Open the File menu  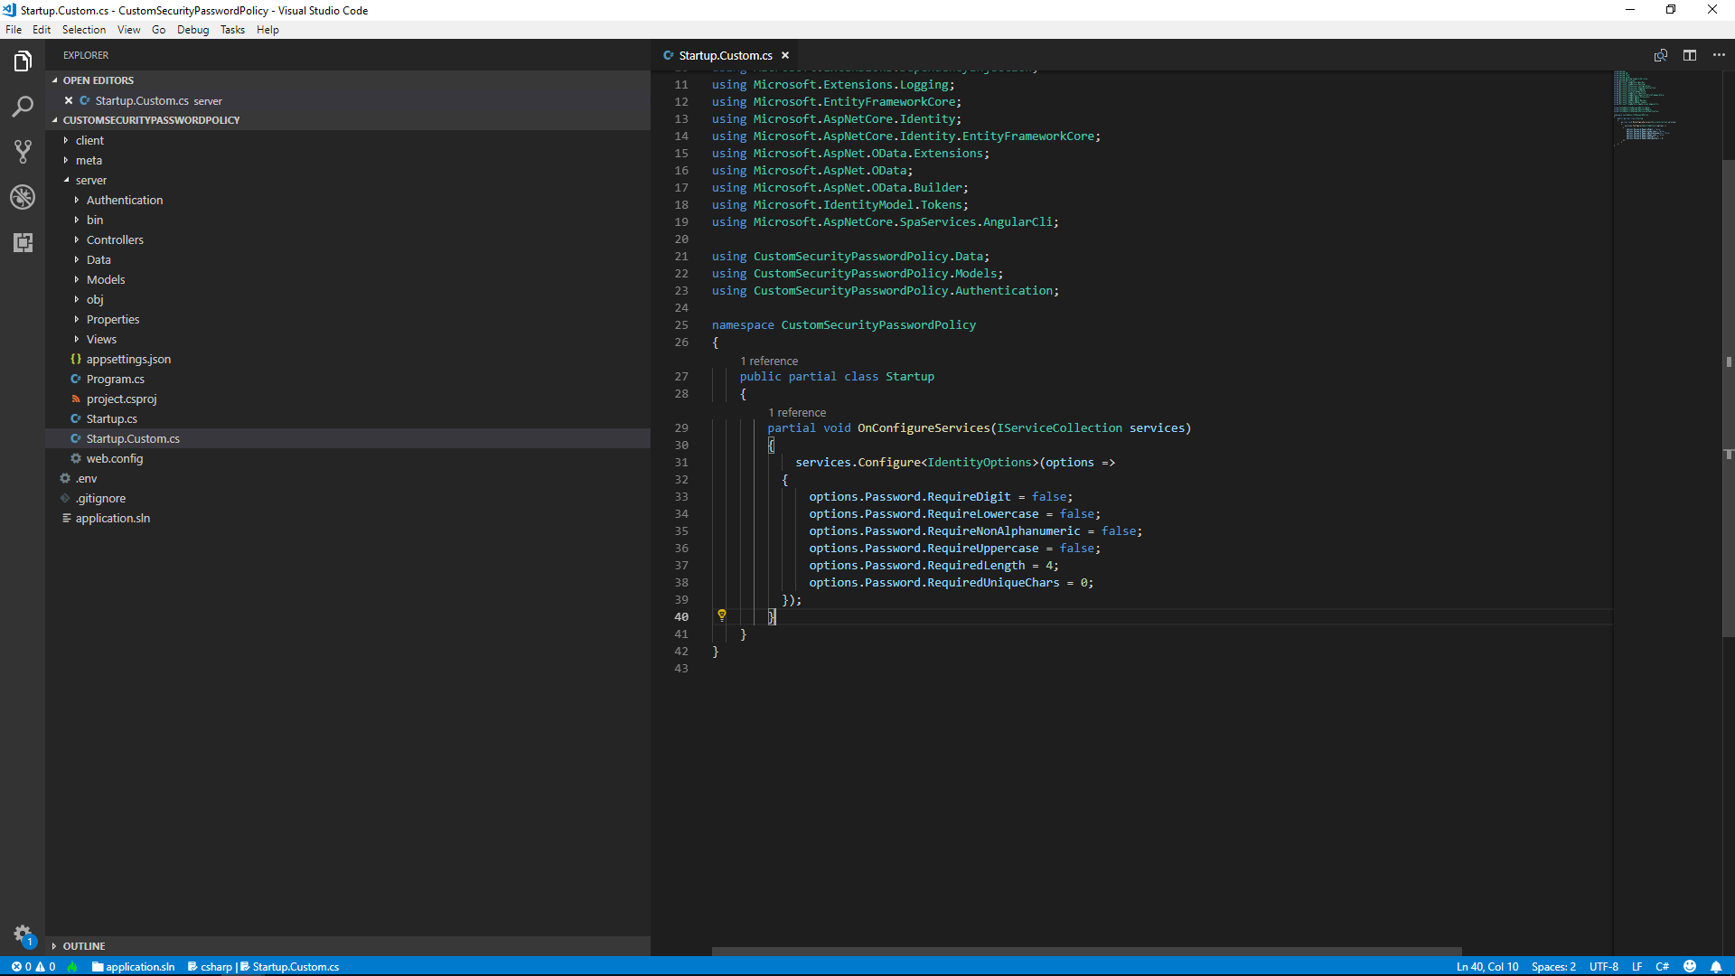[x=14, y=30]
